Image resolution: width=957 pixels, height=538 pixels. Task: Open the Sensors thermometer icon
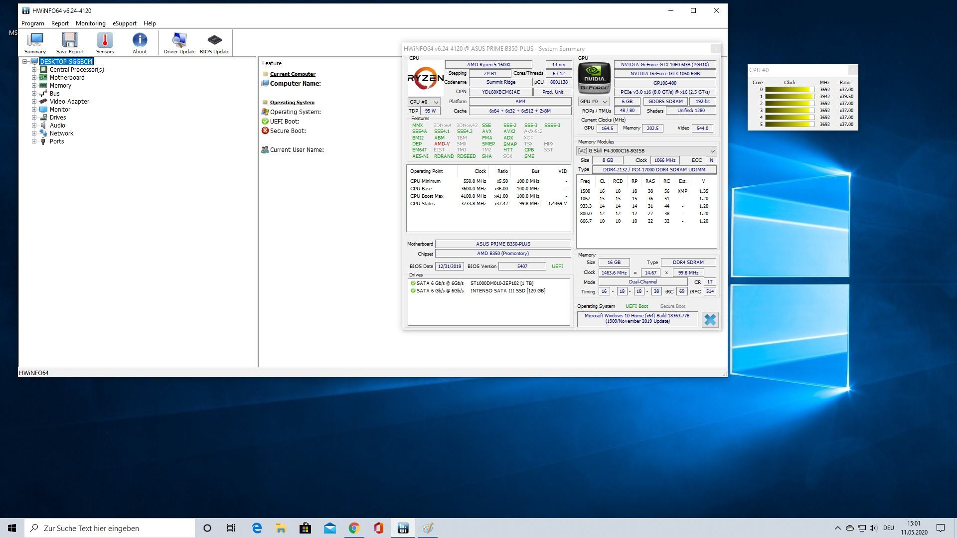[105, 43]
